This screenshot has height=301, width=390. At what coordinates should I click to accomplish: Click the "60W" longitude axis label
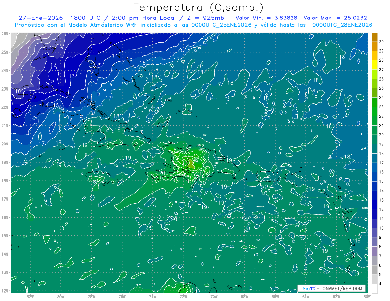[x=367, y=296]
